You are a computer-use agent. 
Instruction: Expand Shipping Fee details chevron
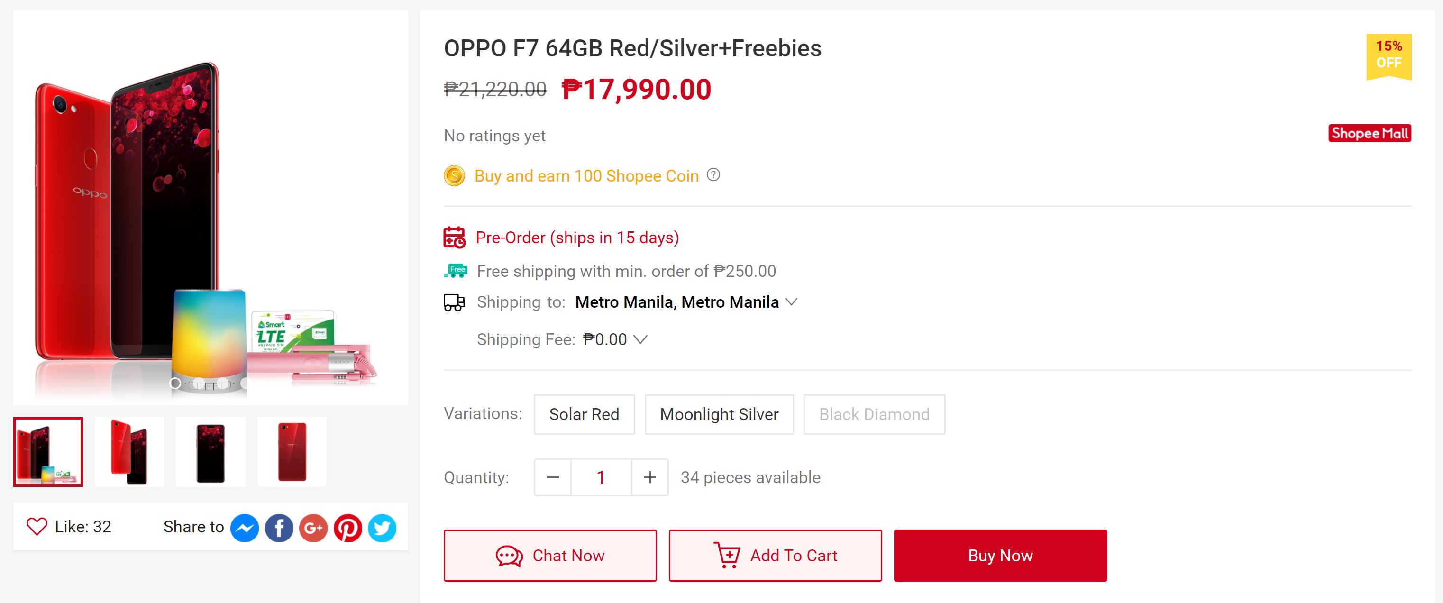tap(640, 339)
